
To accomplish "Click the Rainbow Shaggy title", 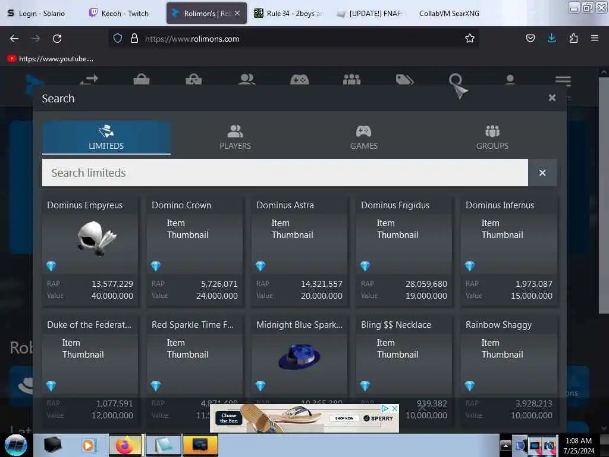I will pos(499,324).
